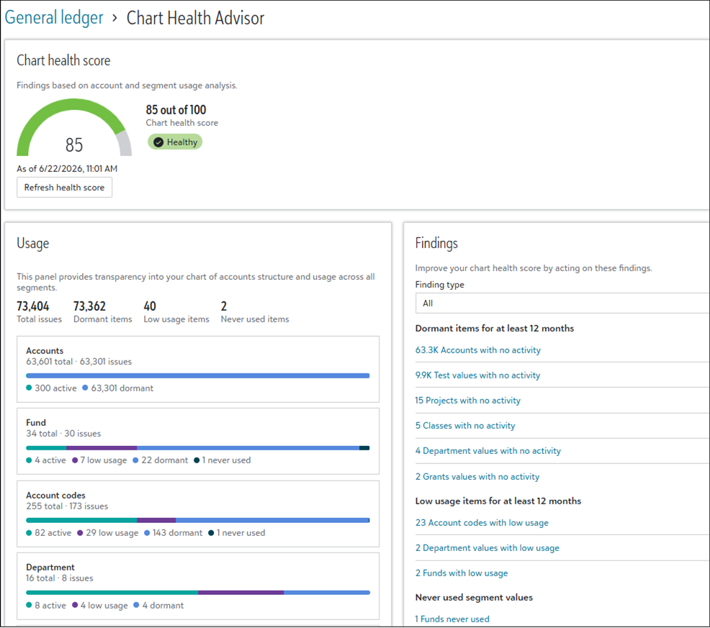Click the Low usage items for at least 12 months heading
The width and height of the screenshot is (710, 628).
tap(498, 501)
